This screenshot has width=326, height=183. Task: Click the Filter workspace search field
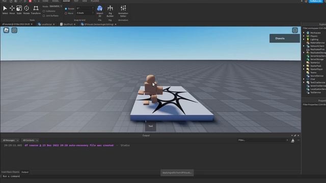[314, 28]
